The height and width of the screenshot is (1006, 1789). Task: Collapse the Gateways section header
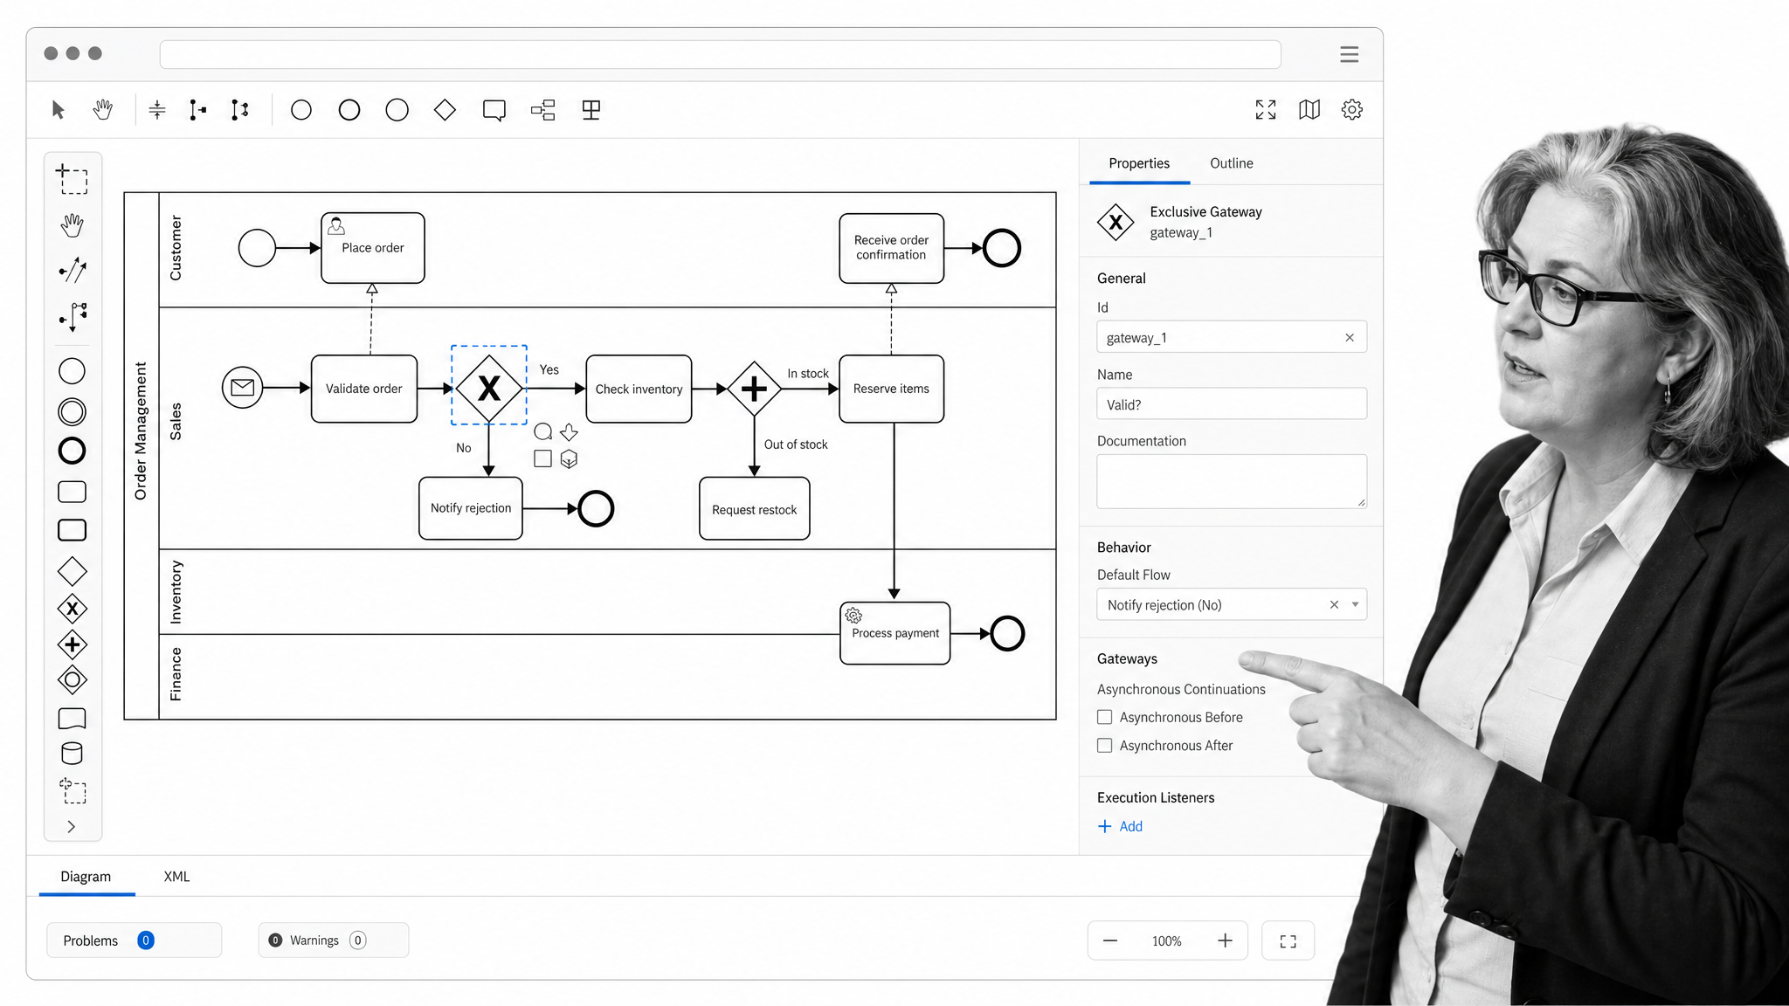click(x=1127, y=658)
